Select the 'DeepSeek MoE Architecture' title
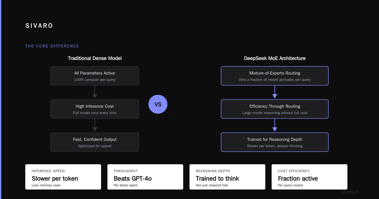Viewport: 379px width, 199px height. coord(275,58)
